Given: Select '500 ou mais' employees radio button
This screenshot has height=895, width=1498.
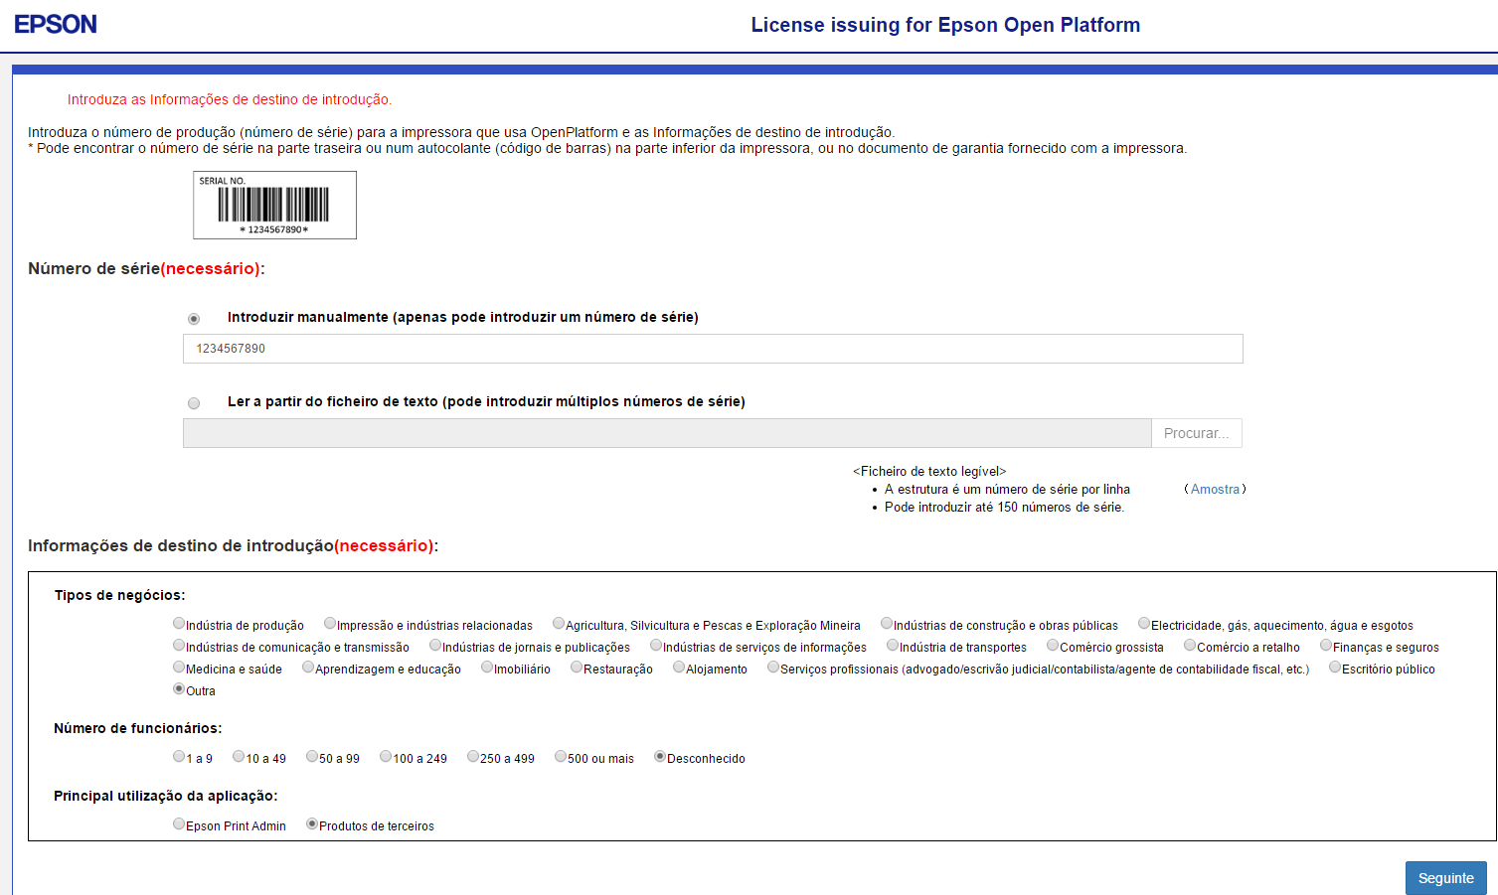Looking at the screenshot, I should click(x=561, y=757).
